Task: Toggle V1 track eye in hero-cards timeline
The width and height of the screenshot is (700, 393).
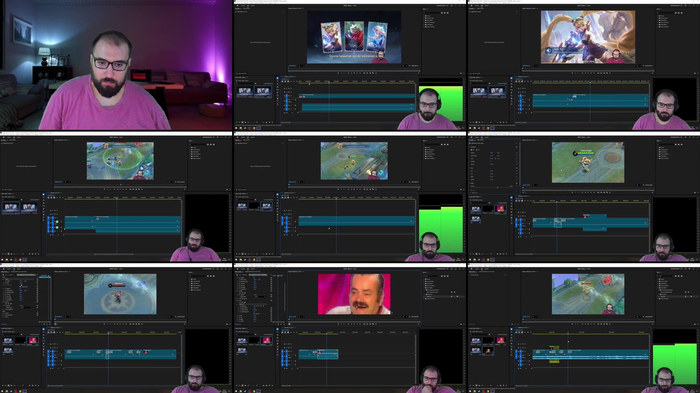Action: [291, 96]
